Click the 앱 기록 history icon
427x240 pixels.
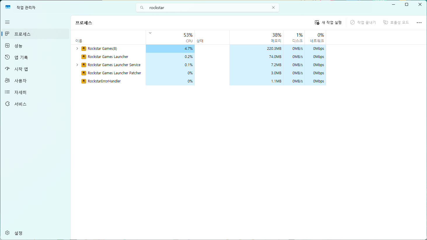click(x=8, y=57)
